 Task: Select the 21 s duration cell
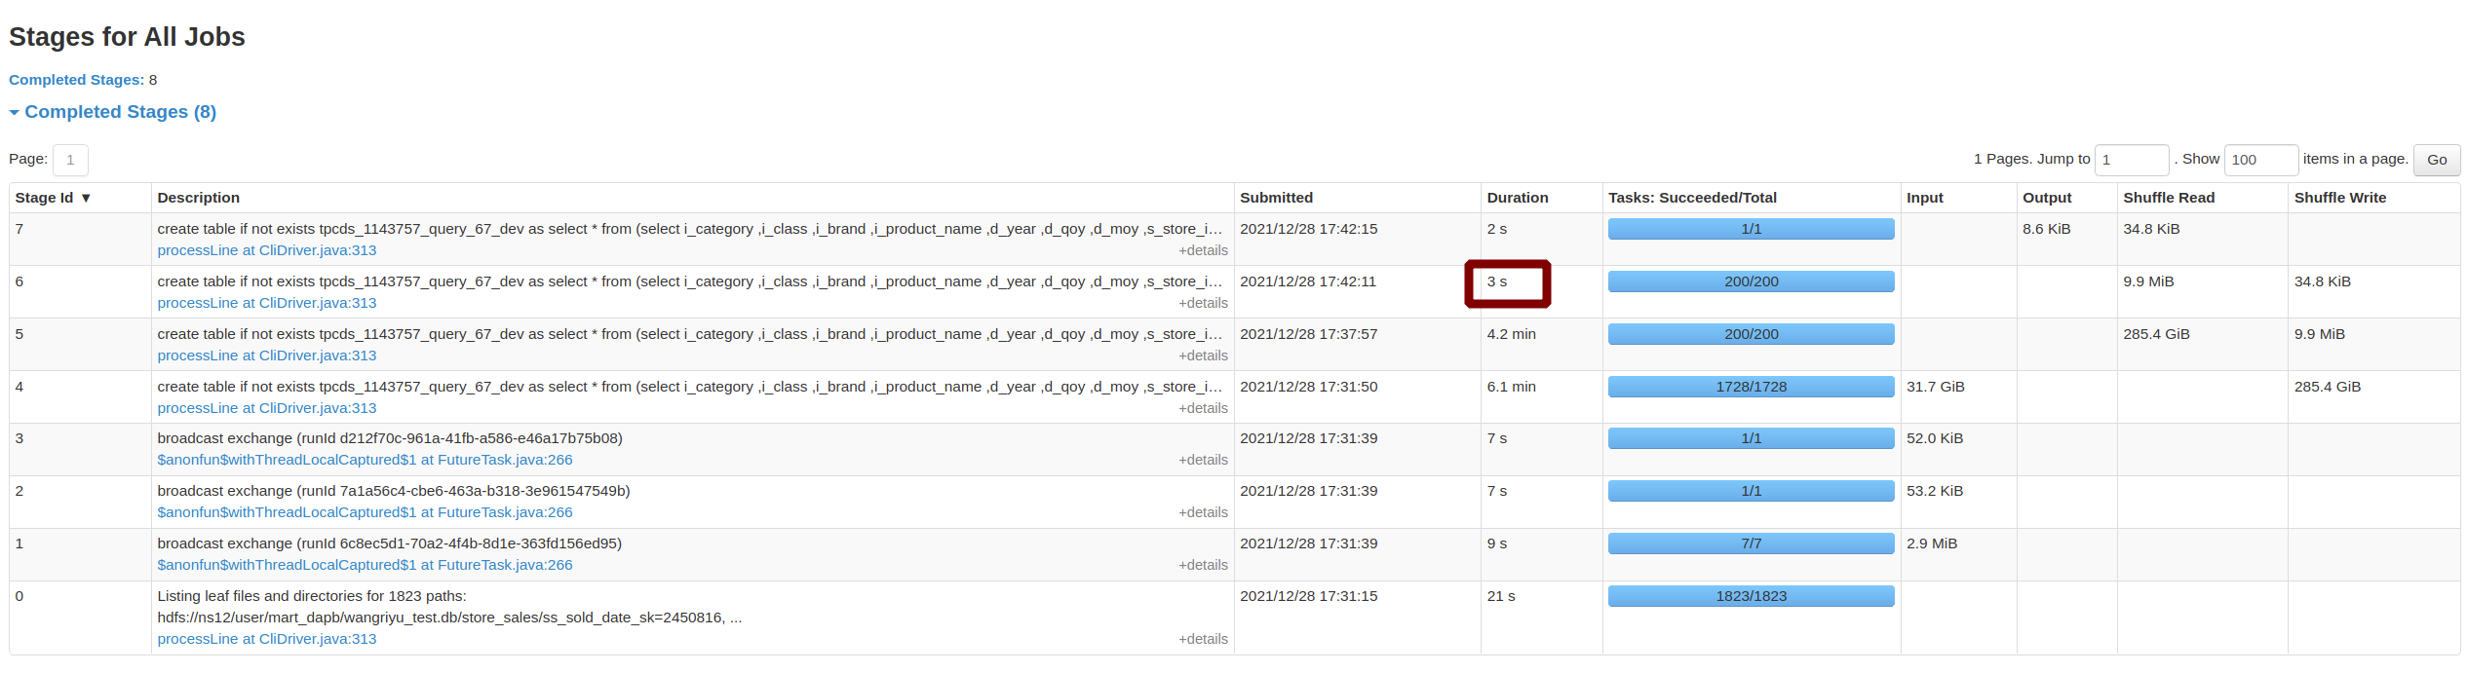coord(1500,596)
